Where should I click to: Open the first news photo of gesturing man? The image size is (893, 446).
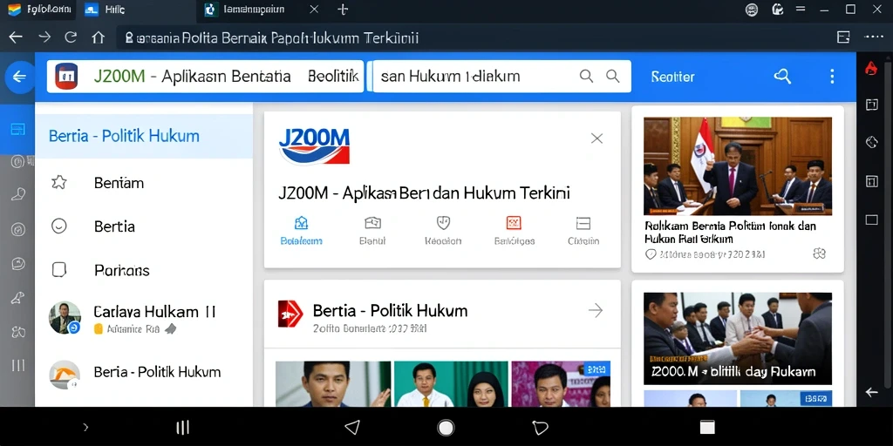pos(332,384)
